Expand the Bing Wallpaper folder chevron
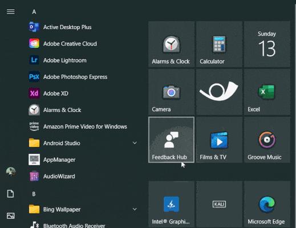The width and height of the screenshot is (296, 228). [x=135, y=209]
